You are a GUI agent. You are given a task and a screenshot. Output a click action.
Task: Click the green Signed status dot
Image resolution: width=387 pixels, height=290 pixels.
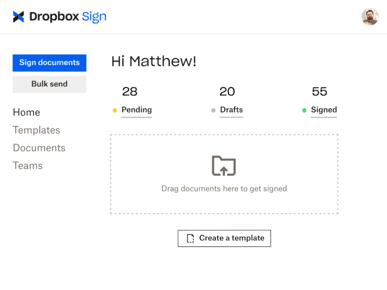point(305,110)
